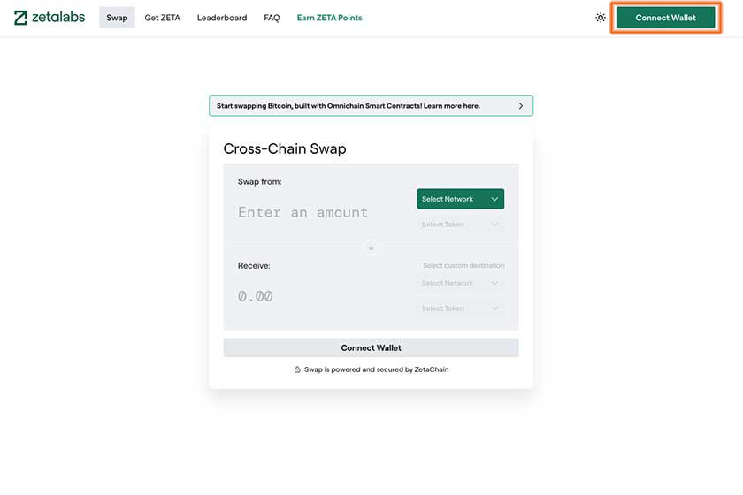Click the Earn ZETA Points link
The width and height of the screenshot is (743, 495).
[329, 18]
